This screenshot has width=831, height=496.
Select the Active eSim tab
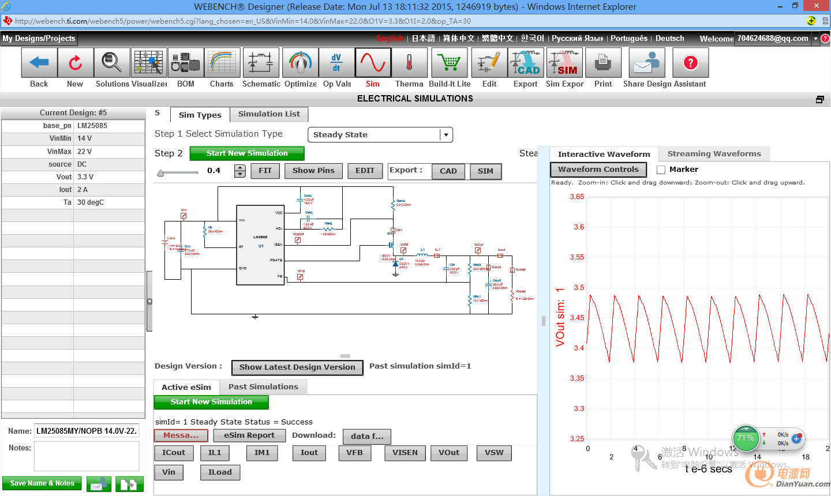coord(186,387)
